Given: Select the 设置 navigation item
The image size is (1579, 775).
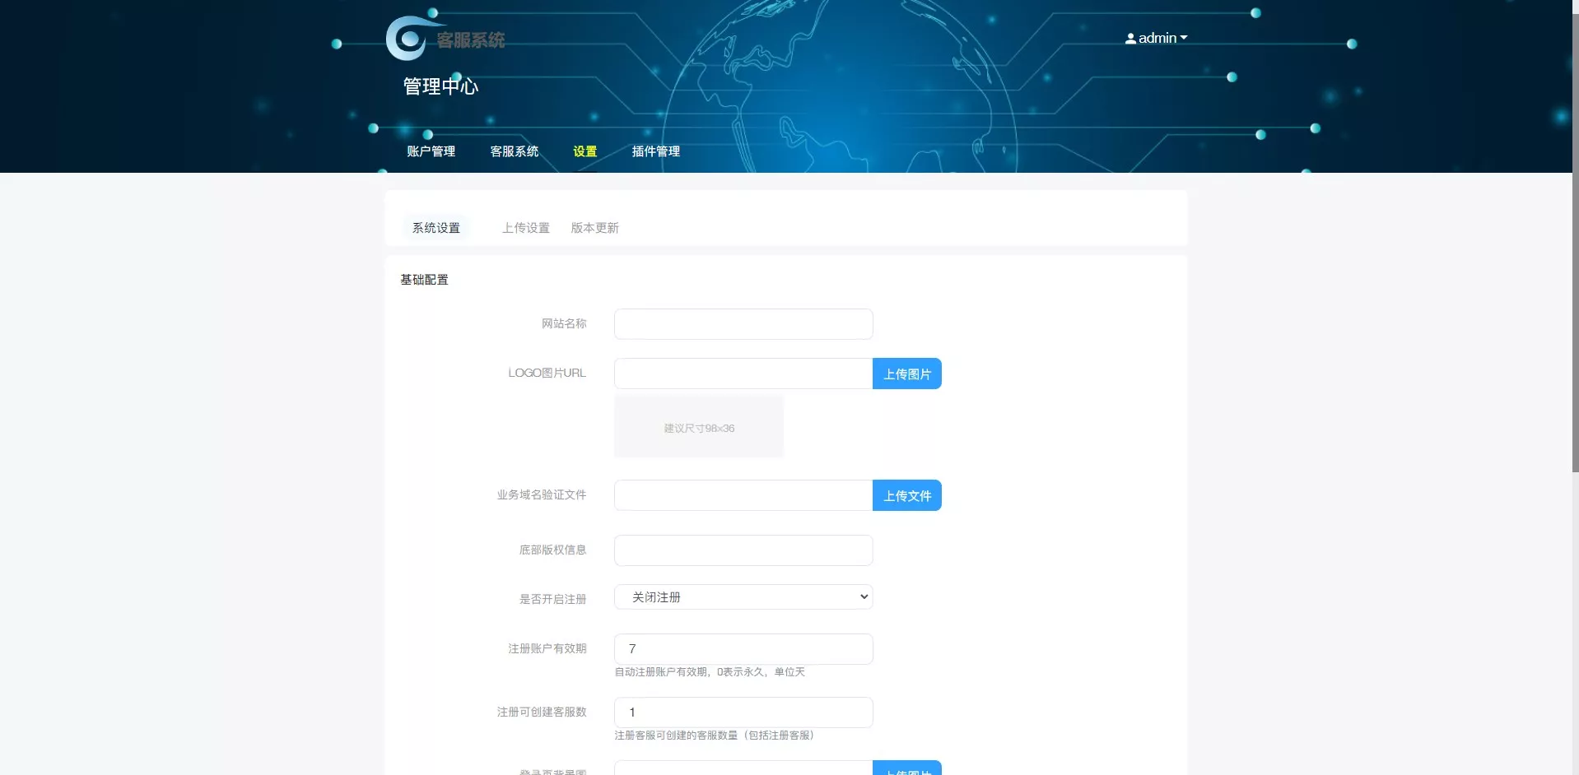Looking at the screenshot, I should coord(585,151).
